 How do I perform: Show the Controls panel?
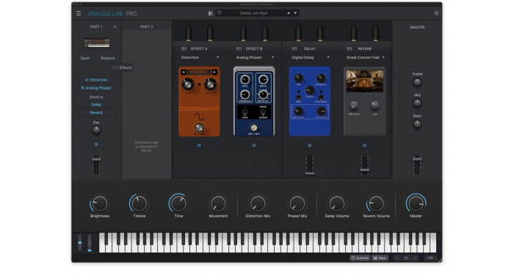[360, 258]
